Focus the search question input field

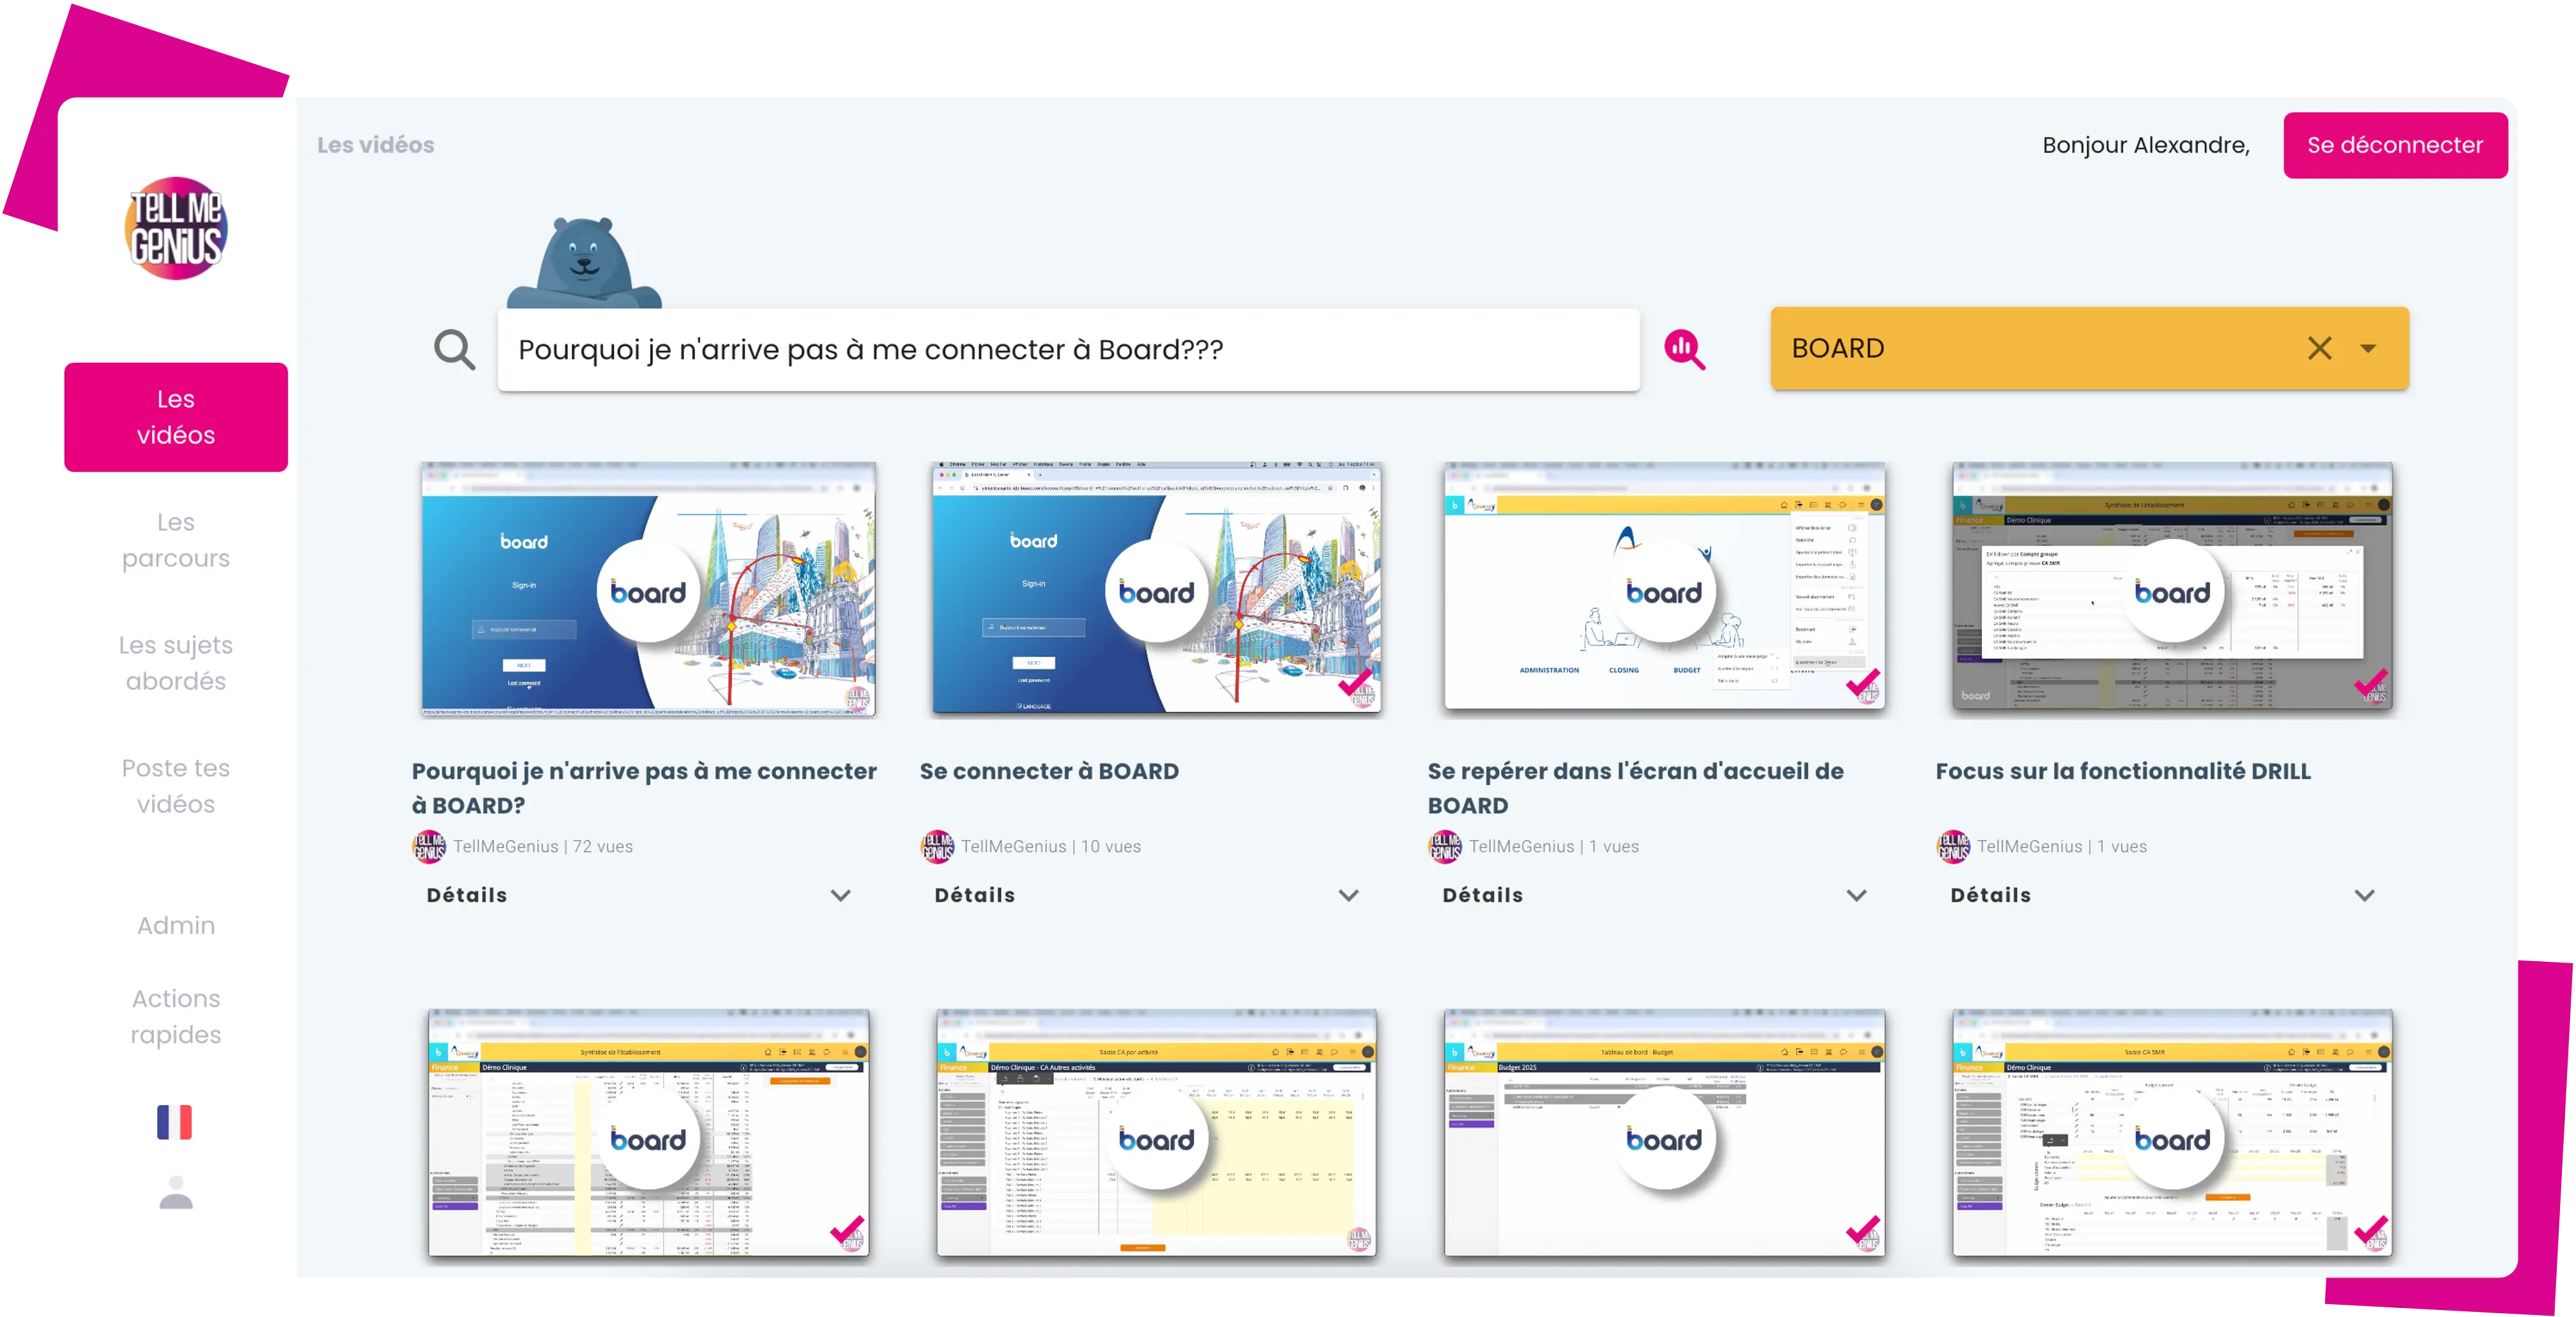pyautogui.click(x=1068, y=350)
